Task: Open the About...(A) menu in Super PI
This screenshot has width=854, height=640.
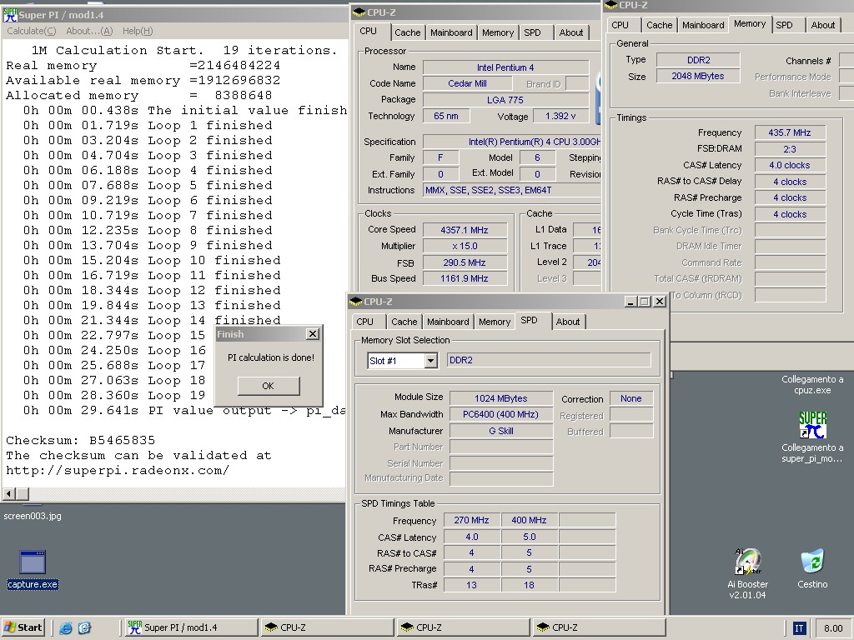Action: tap(89, 31)
